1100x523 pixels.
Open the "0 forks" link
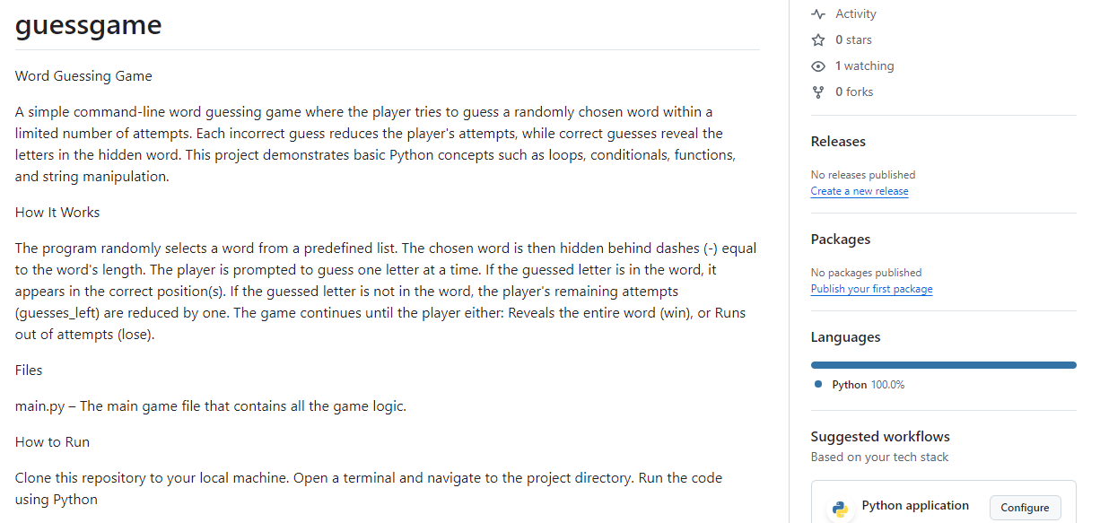click(x=853, y=92)
